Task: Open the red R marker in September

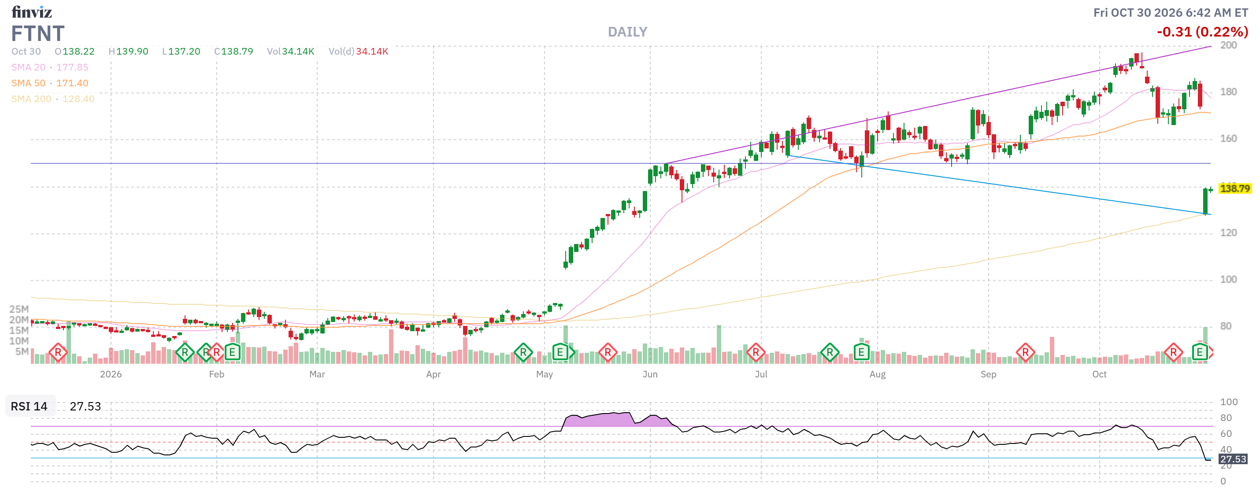Action: pyautogui.click(x=1025, y=352)
